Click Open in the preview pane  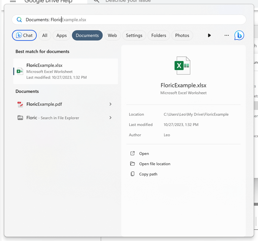pos(144,154)
